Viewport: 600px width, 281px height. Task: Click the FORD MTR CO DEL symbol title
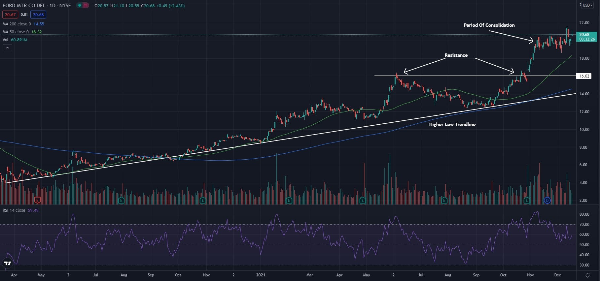(24, 6)
